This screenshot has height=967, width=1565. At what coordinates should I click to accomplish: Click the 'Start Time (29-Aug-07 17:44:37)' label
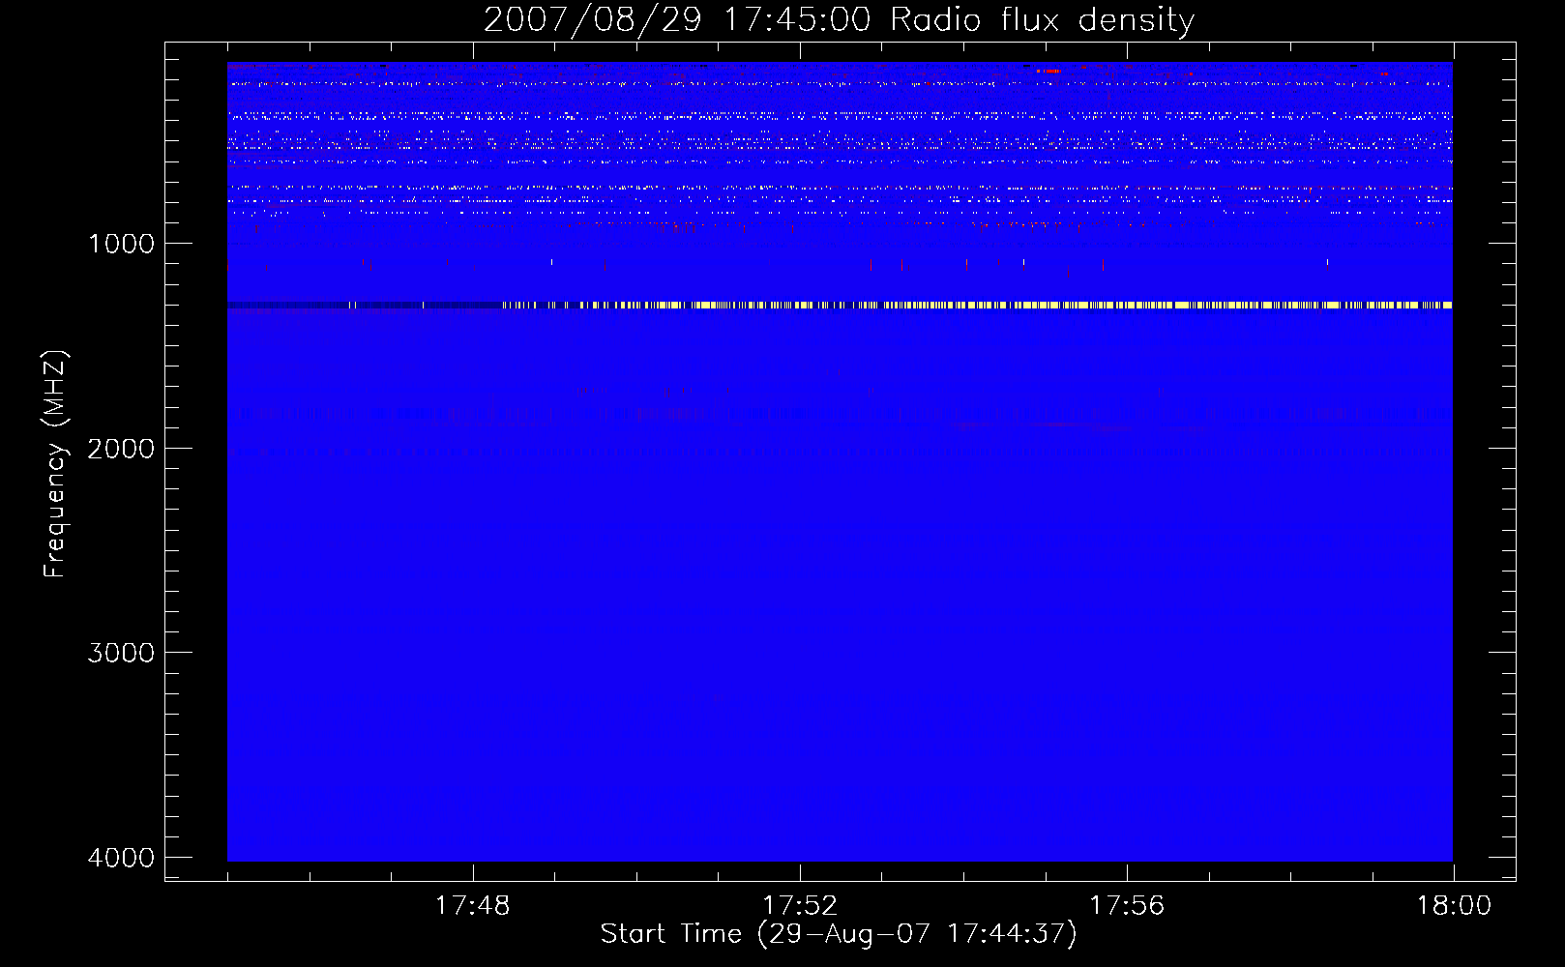[x=839, y=934]
